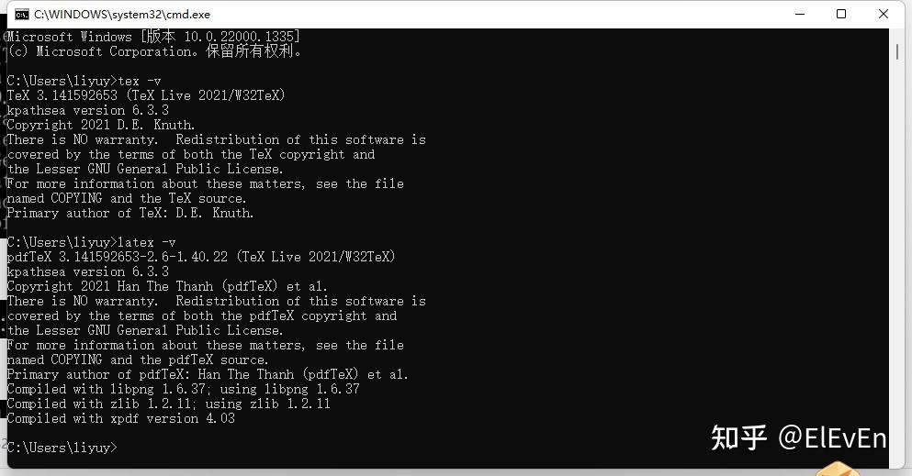Click the pdfTeX 3.141592653-2.6-1.40.22 version line
The image size is (912, 476).
coord(201,257)
